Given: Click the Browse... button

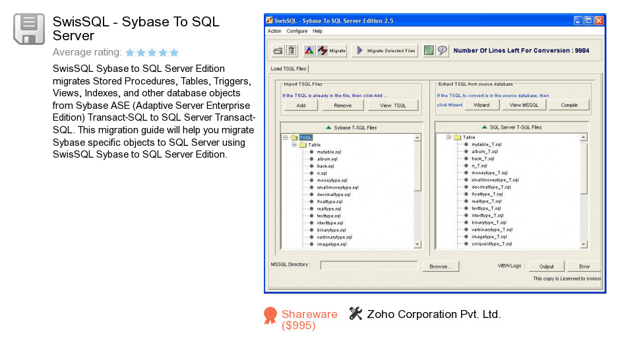Looking at the screenshot, I should point(440,267).
